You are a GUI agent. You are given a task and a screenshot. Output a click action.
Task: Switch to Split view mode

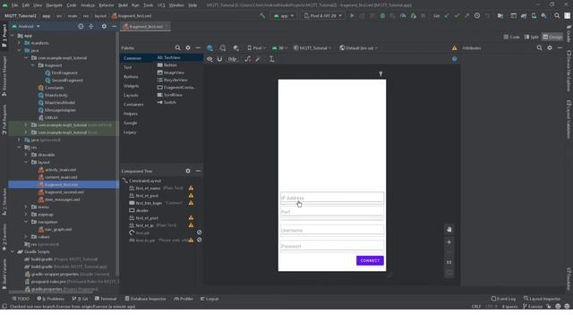pos(531,37)
